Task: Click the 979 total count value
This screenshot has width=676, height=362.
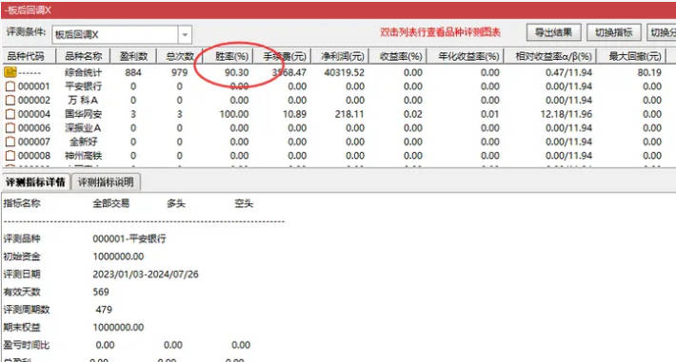Action: 179,72
